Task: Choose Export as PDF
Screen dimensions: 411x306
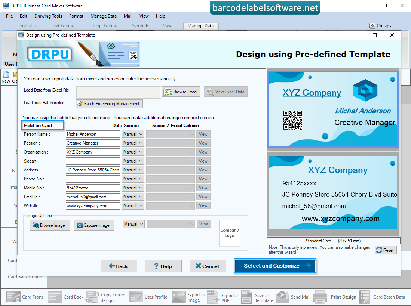Action: [223, 297]
